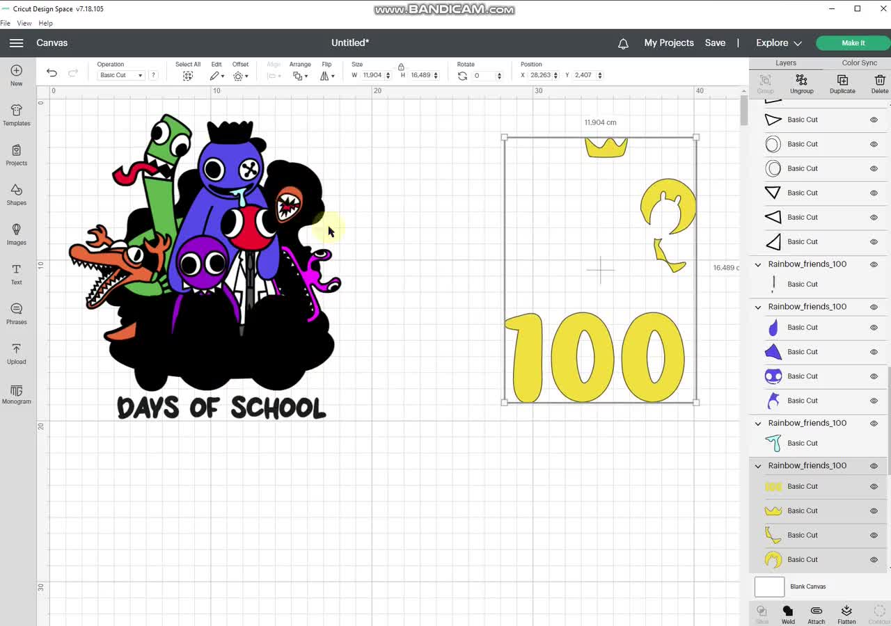891x626 pixels.
Task: Collapse the group containing the yellow layers
Action: [758, 466]
